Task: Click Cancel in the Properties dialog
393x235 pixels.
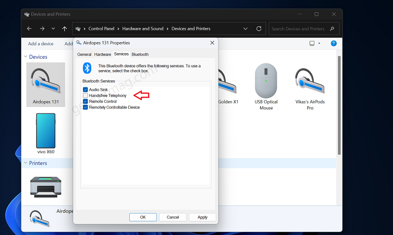Action: (x=173, y=217)
